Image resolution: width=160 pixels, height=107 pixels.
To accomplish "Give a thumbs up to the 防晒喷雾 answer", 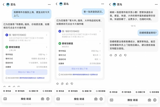I will click(x=121, y=55).
